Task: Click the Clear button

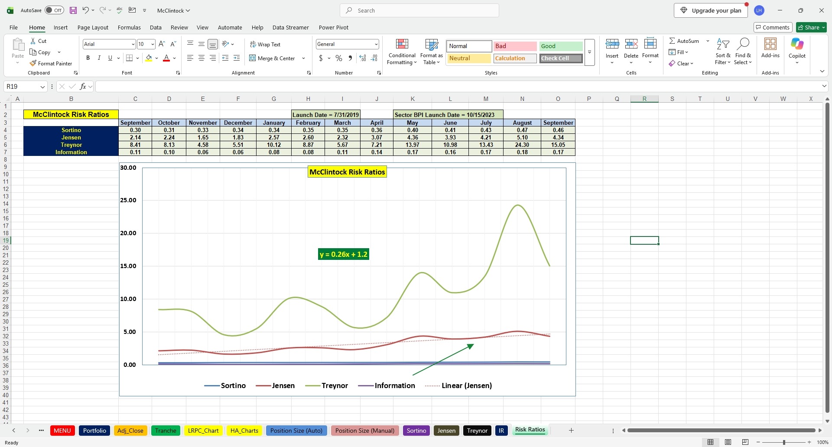Action: click(x=681, y=63)
